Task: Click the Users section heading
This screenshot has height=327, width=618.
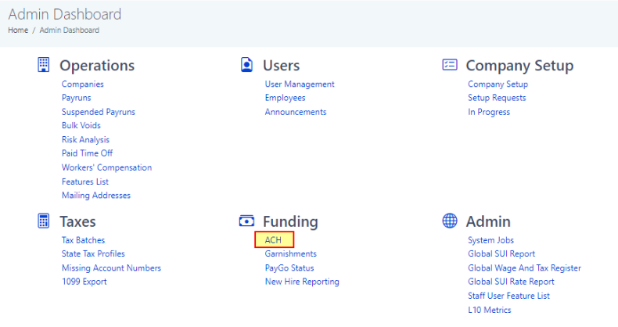Action: [282, 66]
